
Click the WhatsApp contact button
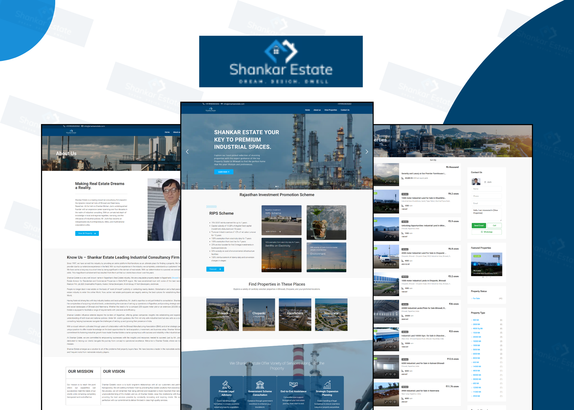(487, 232)
